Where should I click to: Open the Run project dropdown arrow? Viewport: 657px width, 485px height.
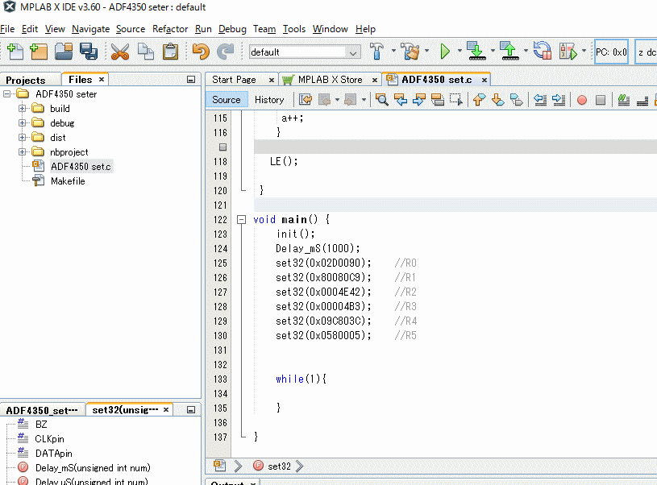tap(459, 51)
